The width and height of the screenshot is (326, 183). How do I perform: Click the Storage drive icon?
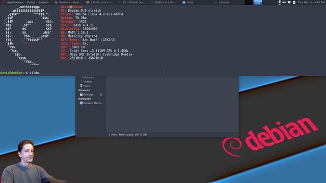pyautogui.click(x=81, y=95)
